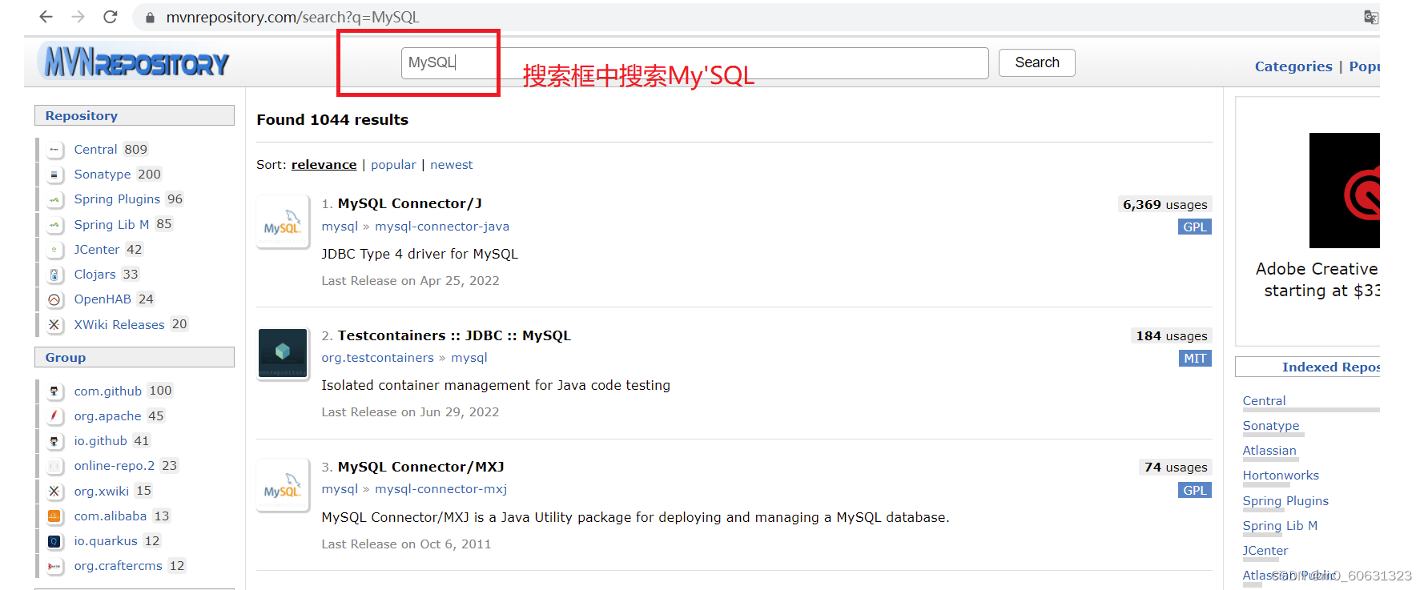This screenshot has width=1424, height=590.
Task: Reload the page with refresh icon
Action: click(111, 17)
